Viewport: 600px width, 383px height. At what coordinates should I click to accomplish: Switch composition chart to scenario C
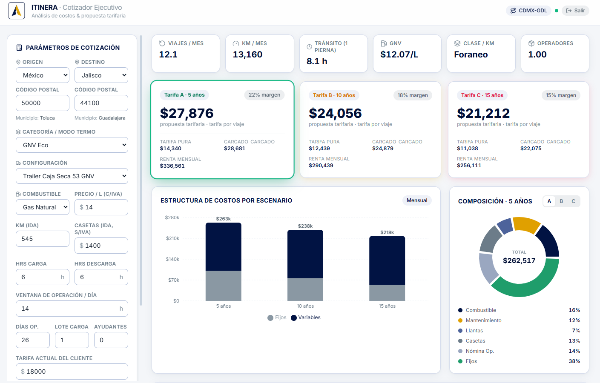coord(574,201)
